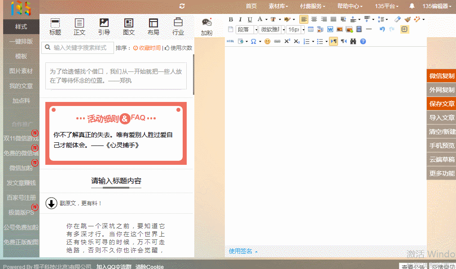Apply superscript formatting

click(x=286, y=40)
